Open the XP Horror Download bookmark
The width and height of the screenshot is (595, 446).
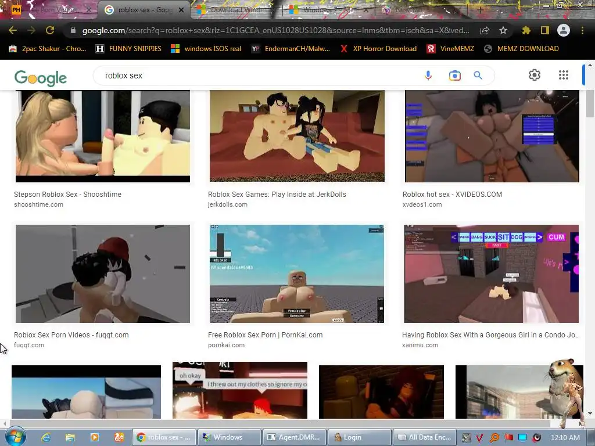378,49
